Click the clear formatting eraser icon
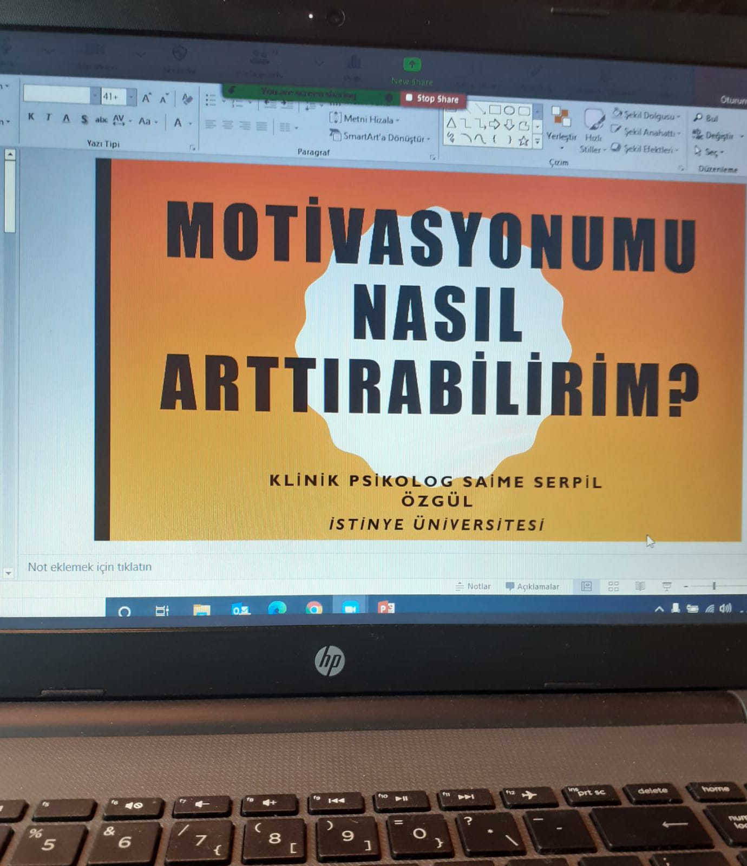747x866 pixels. (187, 99)
